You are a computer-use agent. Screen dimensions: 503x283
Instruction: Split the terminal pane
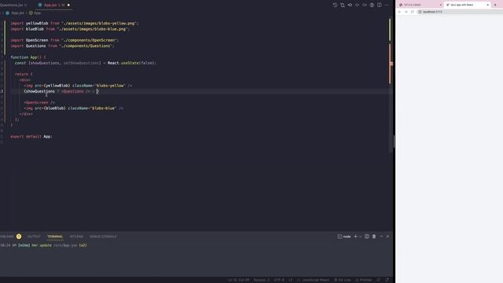pyautogui.click(x=367, y=237)
